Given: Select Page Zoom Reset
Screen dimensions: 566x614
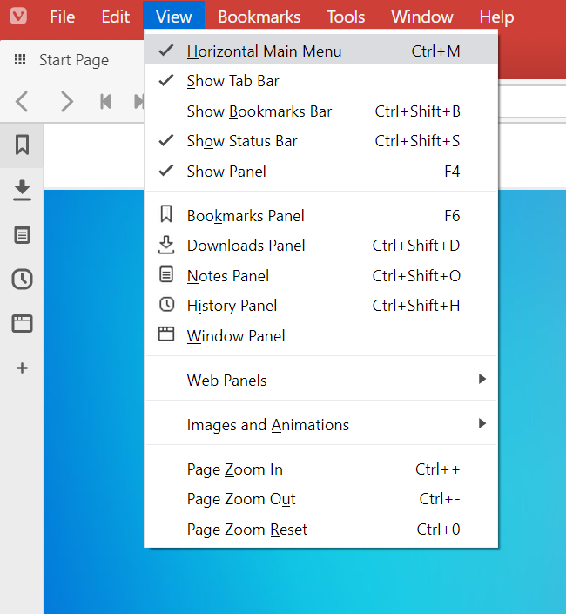Looking at the screenshot, I should click(x=321, y=529).
